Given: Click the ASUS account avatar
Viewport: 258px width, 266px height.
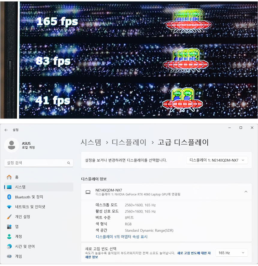Looking at the screenshot, I should (11, 145).
